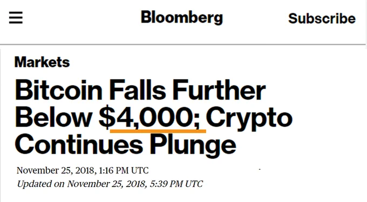Open the Markets section link
This screenshot has height=202, width=367.
(42, 62)
